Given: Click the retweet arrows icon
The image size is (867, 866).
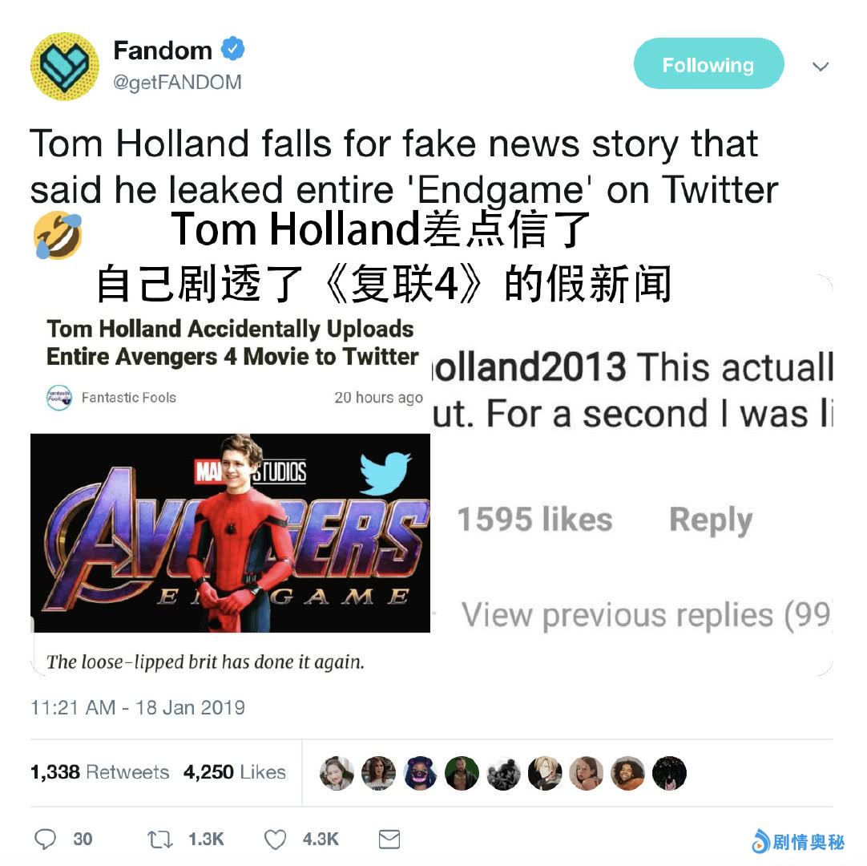Looking at the screenshot, I should 159,840.
